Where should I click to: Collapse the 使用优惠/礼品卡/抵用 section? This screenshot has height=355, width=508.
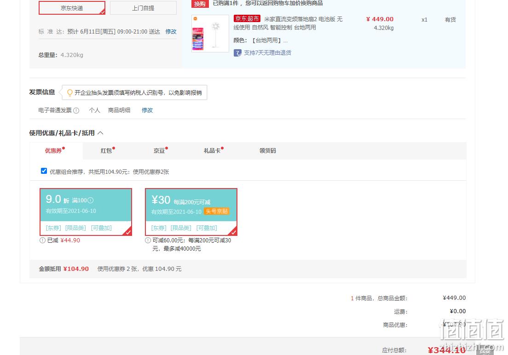pyautogui.click(x=100, y=133)
